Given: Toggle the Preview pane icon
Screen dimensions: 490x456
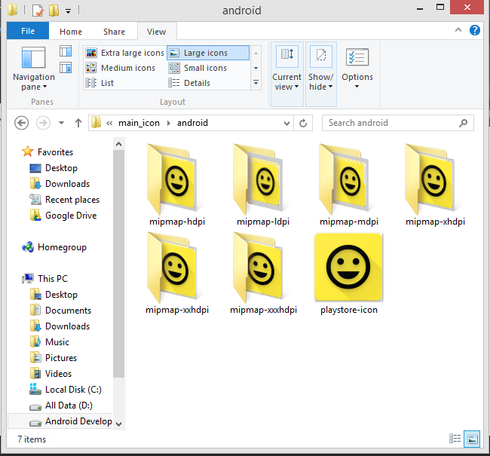Looking at the screenshot, I should 66,51.
